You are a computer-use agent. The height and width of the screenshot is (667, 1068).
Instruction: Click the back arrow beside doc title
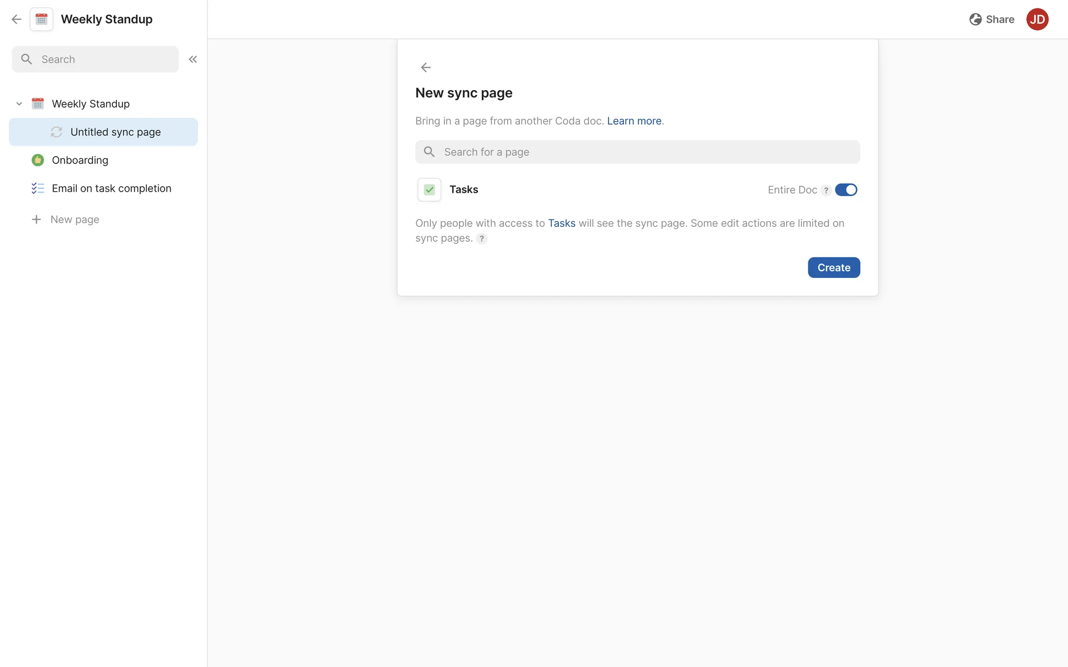(16, 19)
